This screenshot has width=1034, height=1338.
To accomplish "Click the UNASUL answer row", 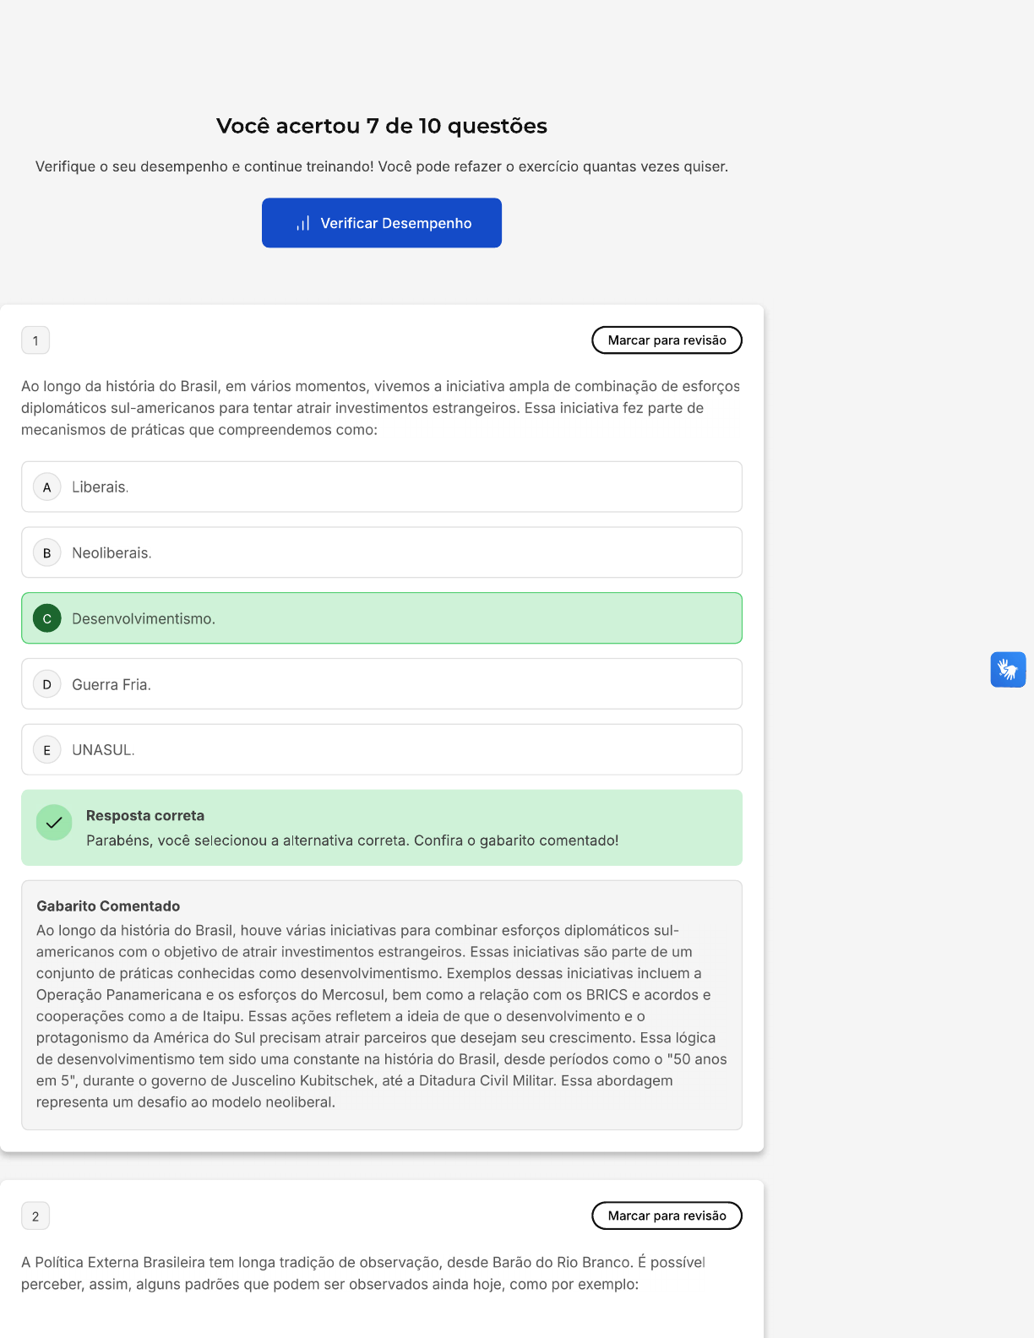I will click(382, 750).
